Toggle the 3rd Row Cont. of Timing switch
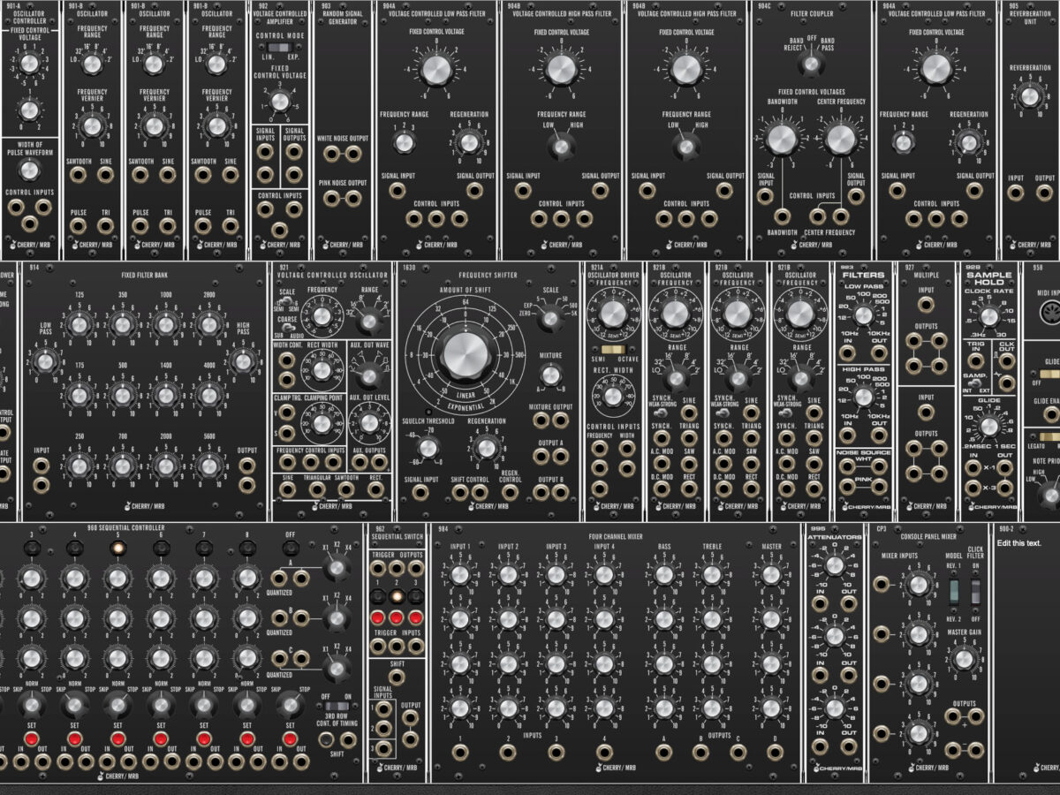Viewport: 1060px width, 795px height. pyautogui.click(x=336, y=708)
